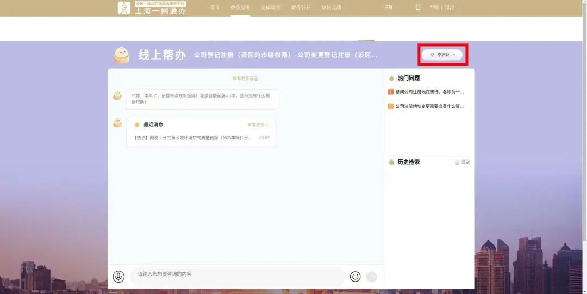
Task: Click the flame icon beside 热门问题
Action: click(391, 78)
